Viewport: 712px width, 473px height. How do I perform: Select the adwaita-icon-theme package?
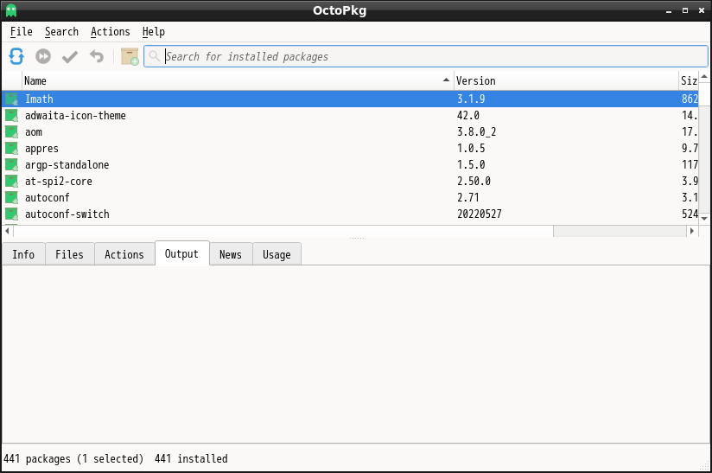point(350,115)
